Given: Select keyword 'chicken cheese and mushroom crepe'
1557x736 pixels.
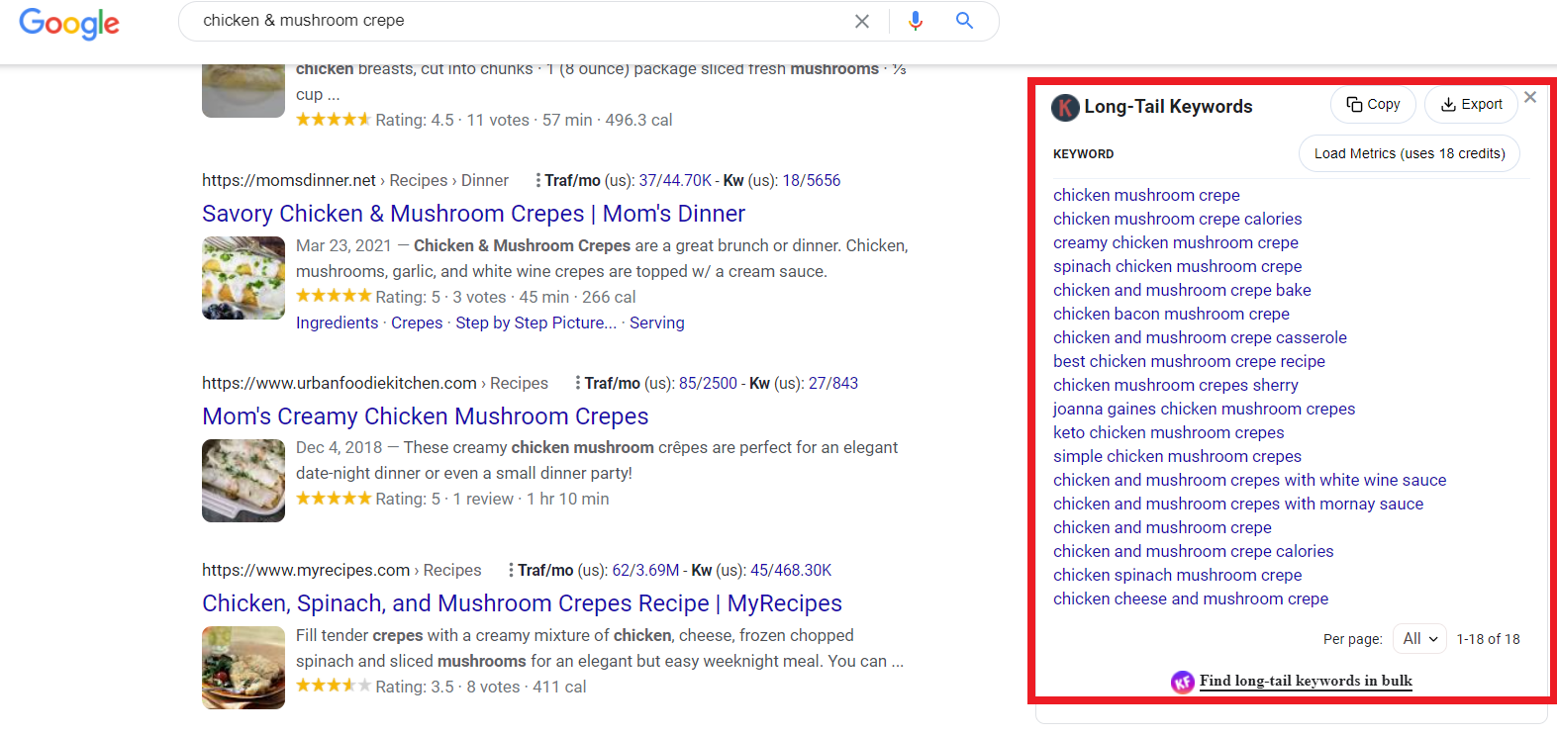Looking at the screenshot, I should [1191, 598].
